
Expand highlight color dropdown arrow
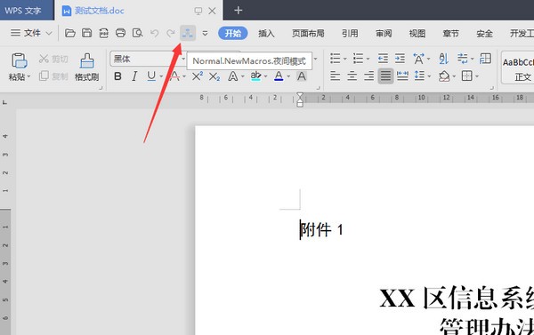[x=265, y=76]
